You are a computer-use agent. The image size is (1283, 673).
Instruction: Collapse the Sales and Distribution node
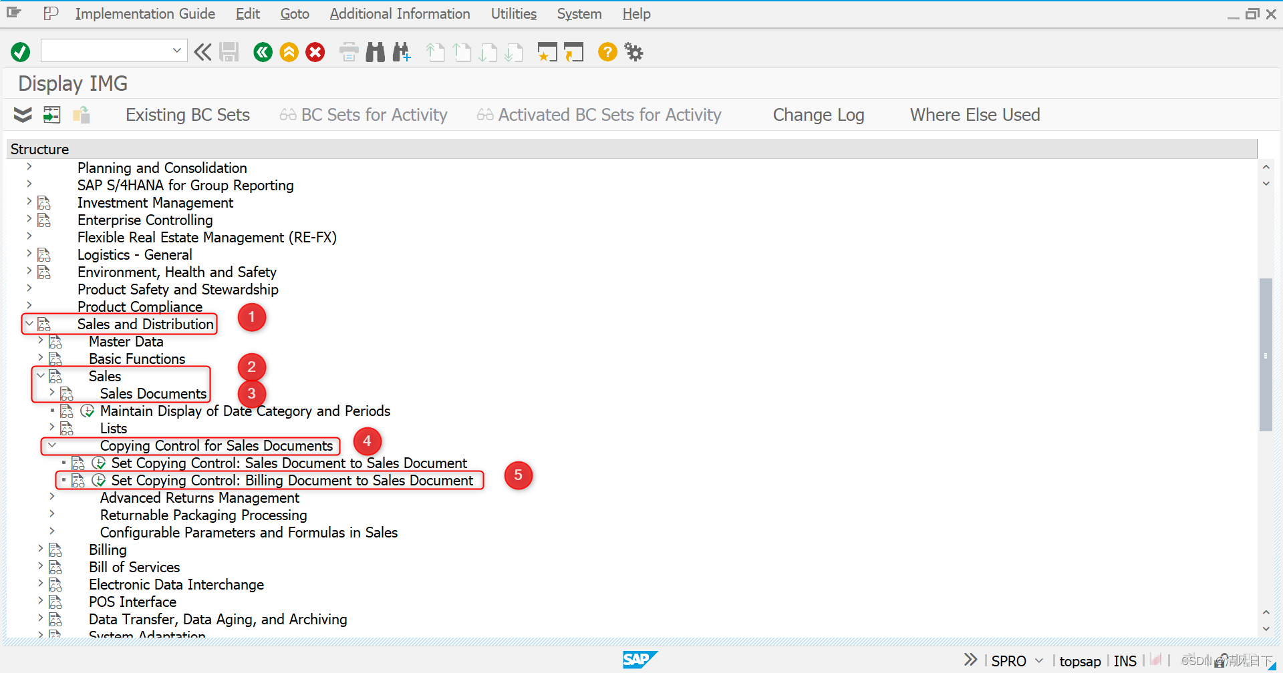coord(29,323)
